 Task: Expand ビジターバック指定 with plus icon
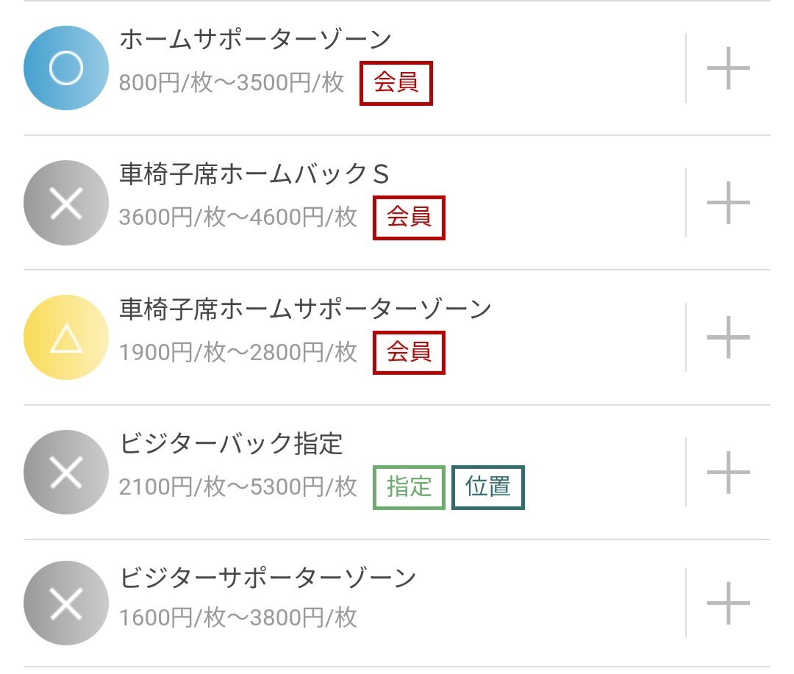click(728, 472)
